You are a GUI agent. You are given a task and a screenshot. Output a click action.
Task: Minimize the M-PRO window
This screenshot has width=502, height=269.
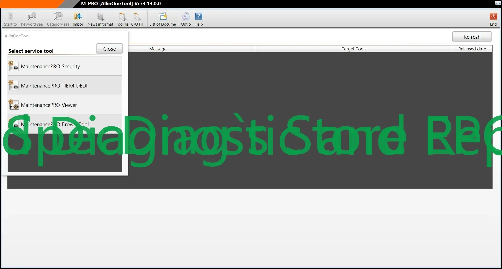(x=498, y=3)
